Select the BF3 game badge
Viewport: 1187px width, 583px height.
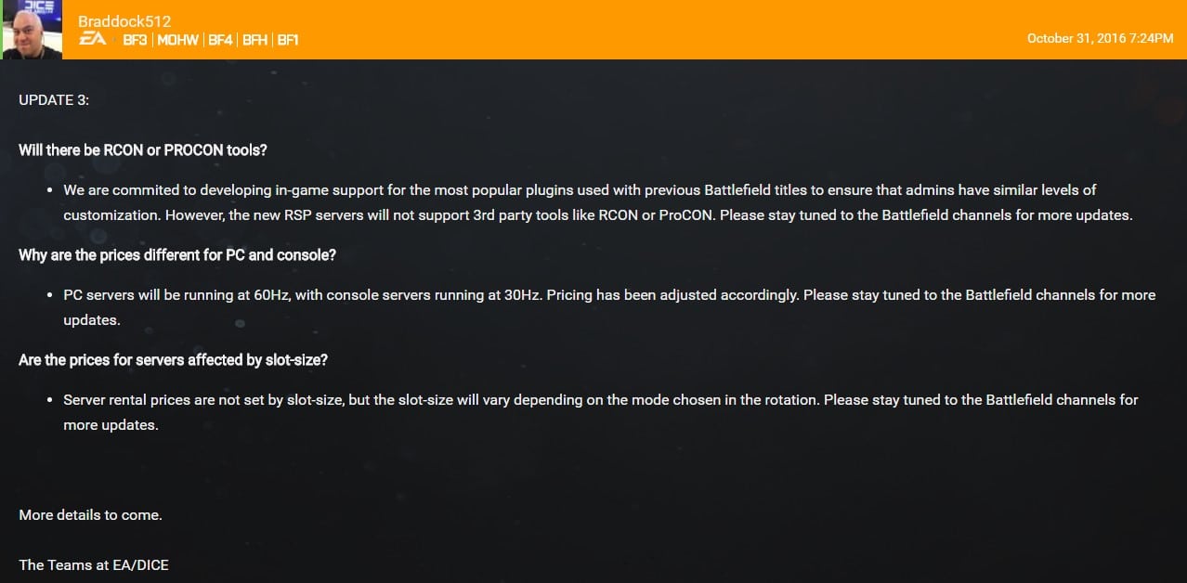click(135, 40)
